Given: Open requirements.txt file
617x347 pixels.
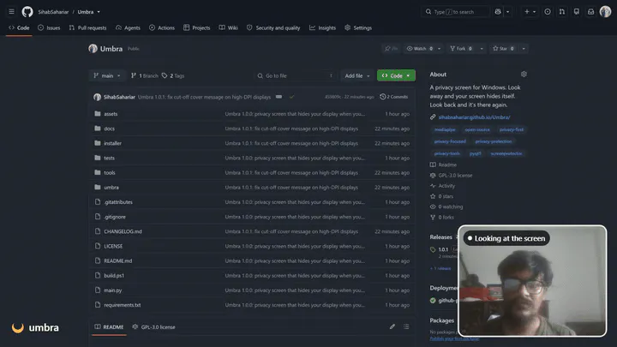Looking at the screenshot, I should [x=122, y=305].
